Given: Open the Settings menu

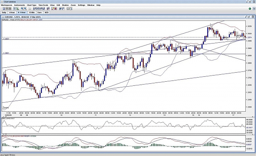Looking at the screenshot, I should (82, 5).
